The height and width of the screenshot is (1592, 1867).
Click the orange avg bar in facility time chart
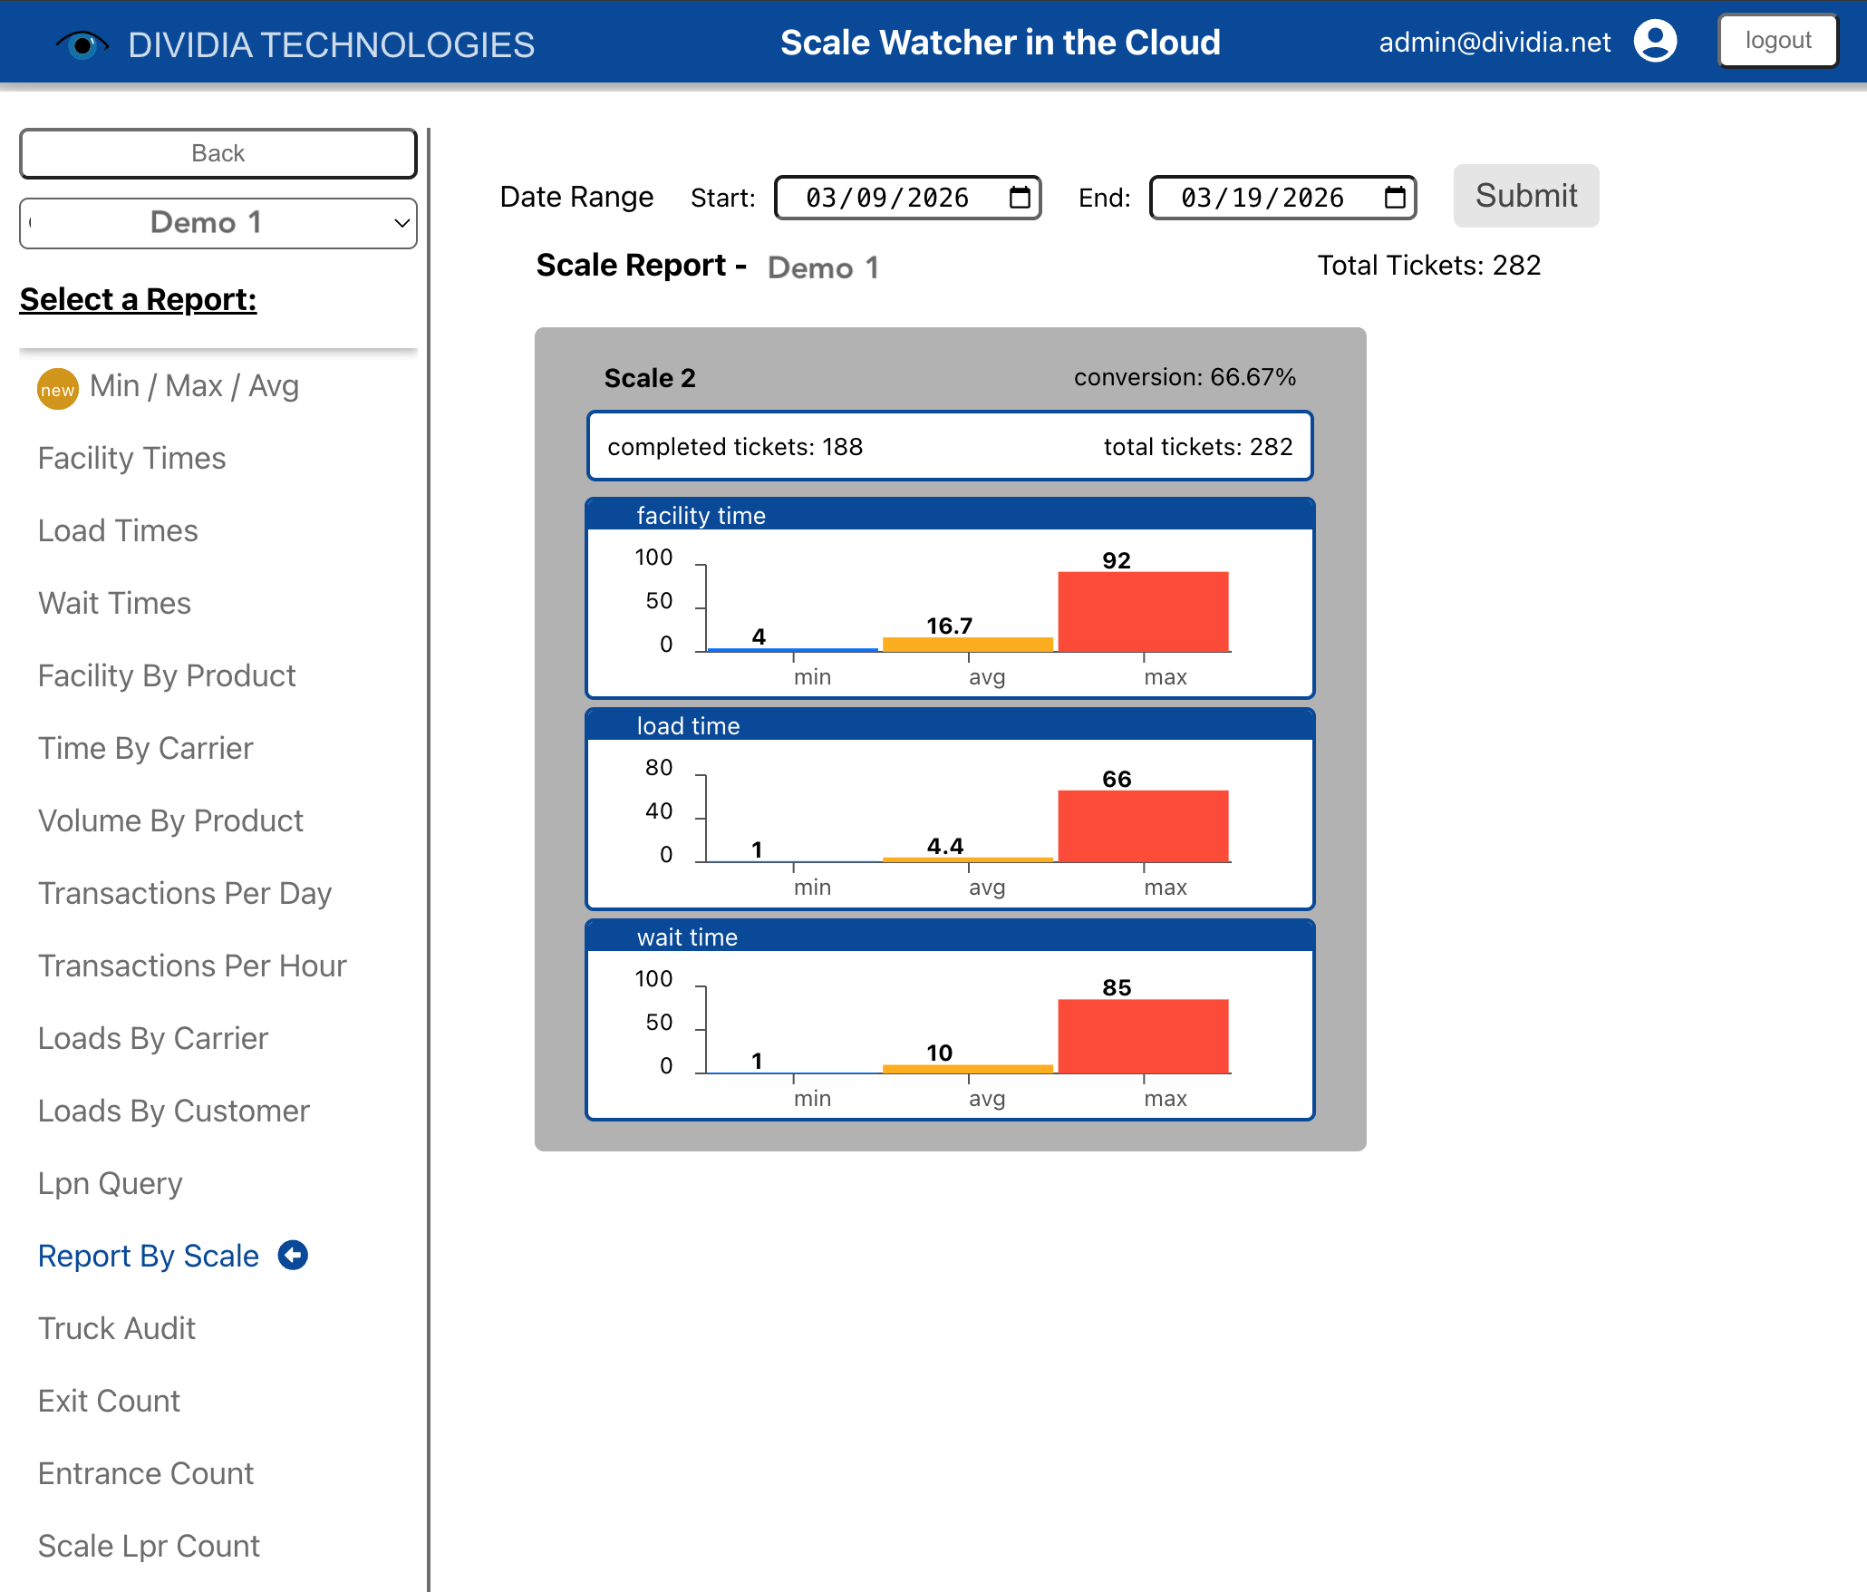967,645
